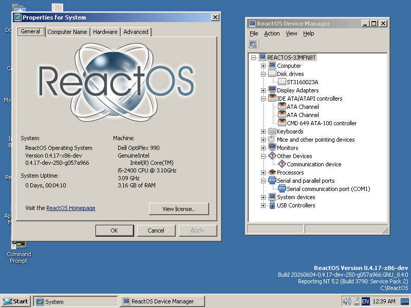Click the System devices icon
411x308 pixels.
pyautogui.click(x=272, y=197)
